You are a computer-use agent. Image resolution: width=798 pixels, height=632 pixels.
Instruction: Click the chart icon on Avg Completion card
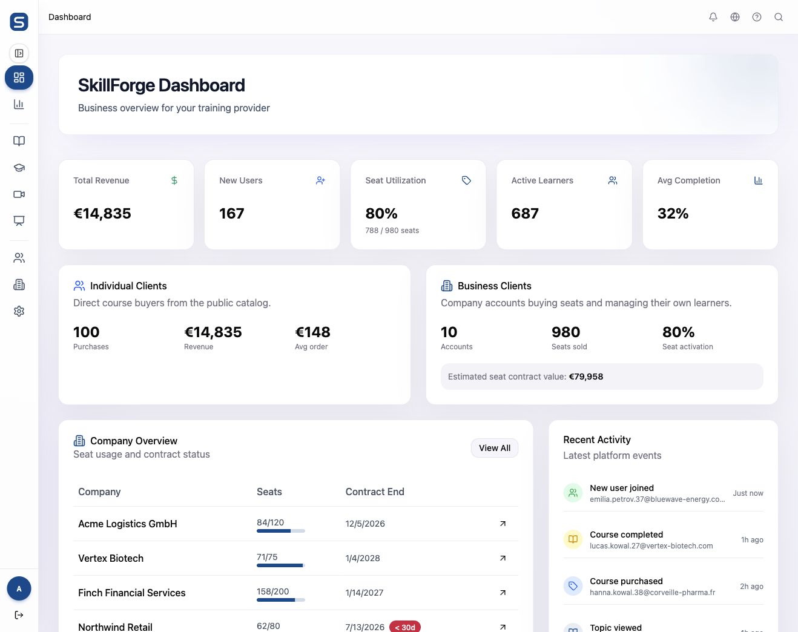coord(759,180)
